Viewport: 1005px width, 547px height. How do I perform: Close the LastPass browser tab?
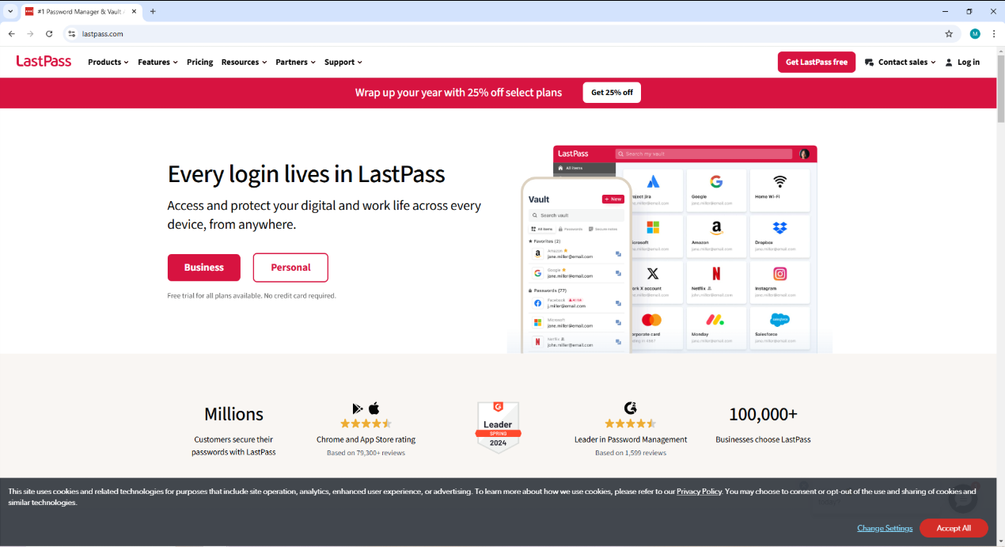(x=135, y=11)
